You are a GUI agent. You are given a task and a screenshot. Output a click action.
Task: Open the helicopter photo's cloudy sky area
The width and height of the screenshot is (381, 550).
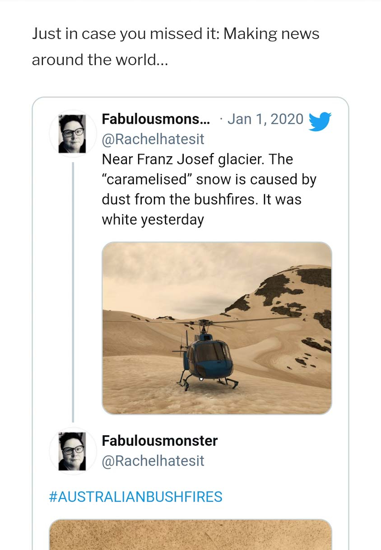click(x=181, y=275)
